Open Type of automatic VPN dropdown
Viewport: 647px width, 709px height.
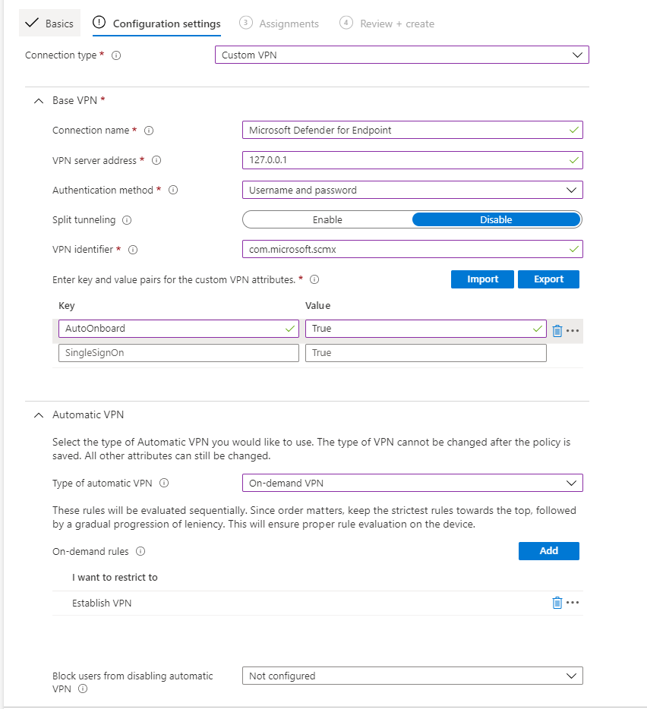(412, 483)
